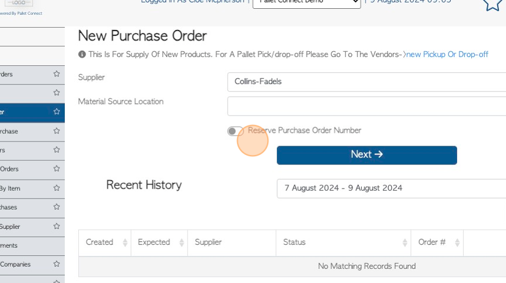
Task: Open the Recent History date range field
Action: [x=391, y=188]
